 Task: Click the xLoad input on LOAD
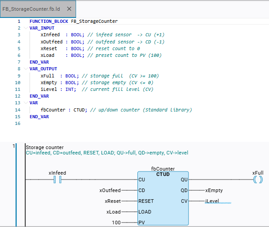(x=113, y=212)
